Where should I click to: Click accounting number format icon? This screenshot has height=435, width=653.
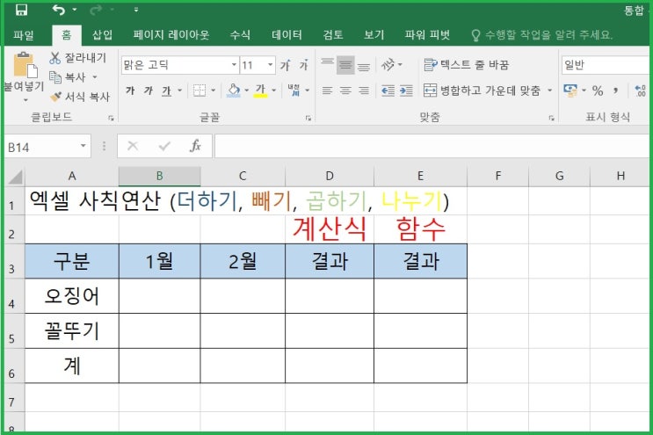click(x=570, y=91)
